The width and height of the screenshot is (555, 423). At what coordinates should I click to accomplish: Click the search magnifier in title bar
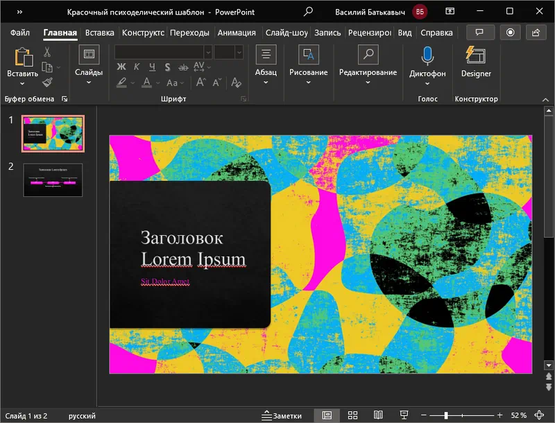coord(308,12)
